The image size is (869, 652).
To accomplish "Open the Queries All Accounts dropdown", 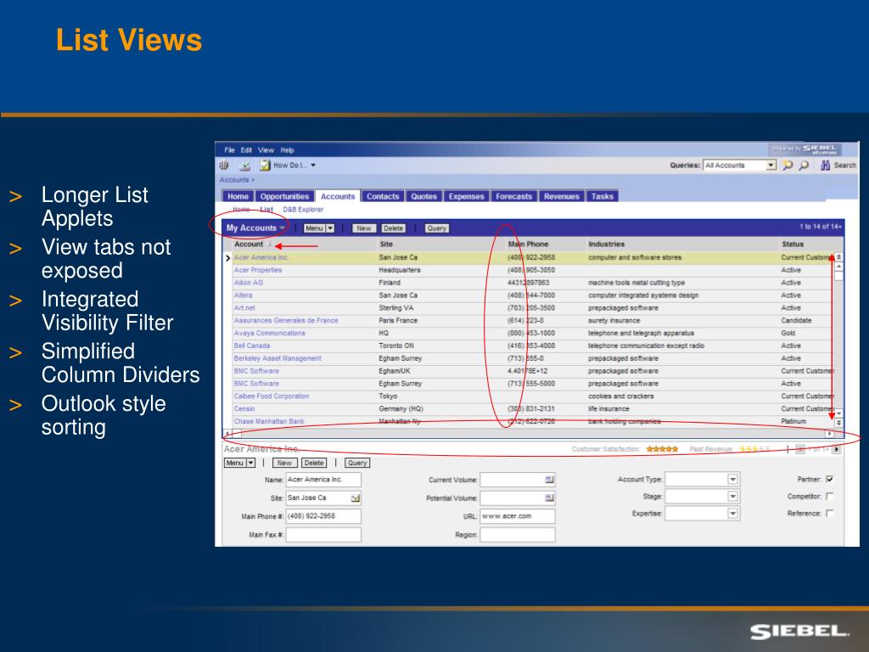I will pyautogui.click(x=771, y=166).
